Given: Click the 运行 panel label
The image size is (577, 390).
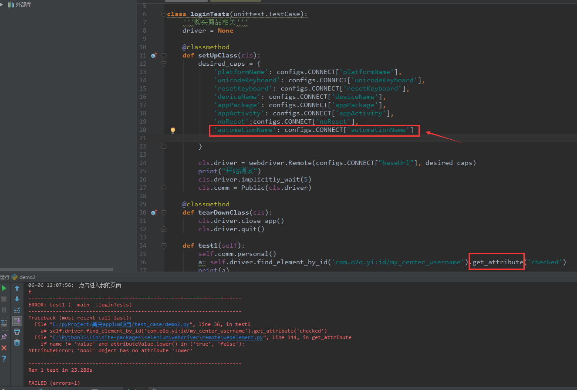Looking at the screenshot, I should point(5,277).
